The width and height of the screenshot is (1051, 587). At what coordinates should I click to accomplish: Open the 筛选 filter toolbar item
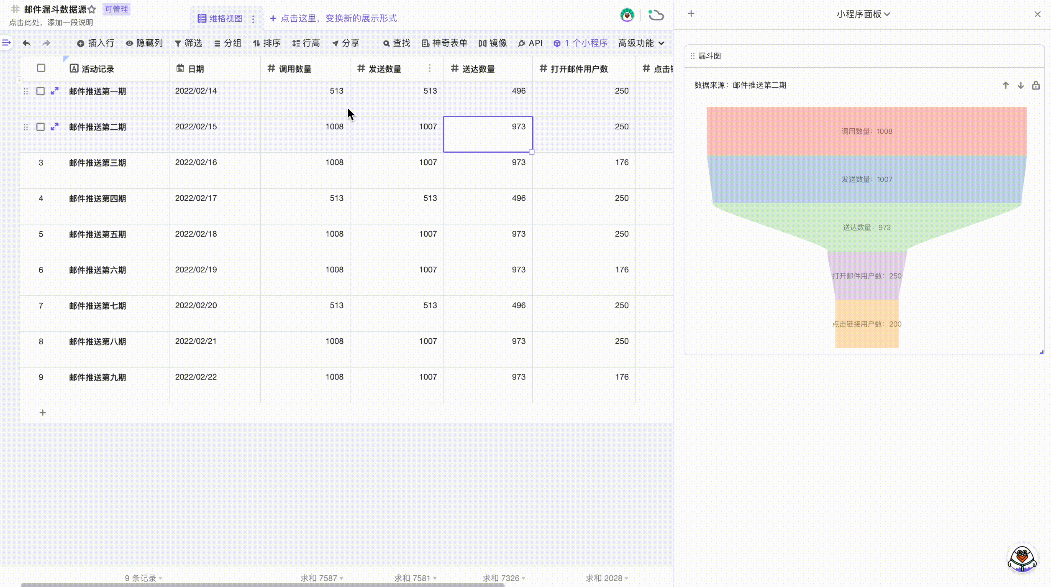[x=188, y=43]
